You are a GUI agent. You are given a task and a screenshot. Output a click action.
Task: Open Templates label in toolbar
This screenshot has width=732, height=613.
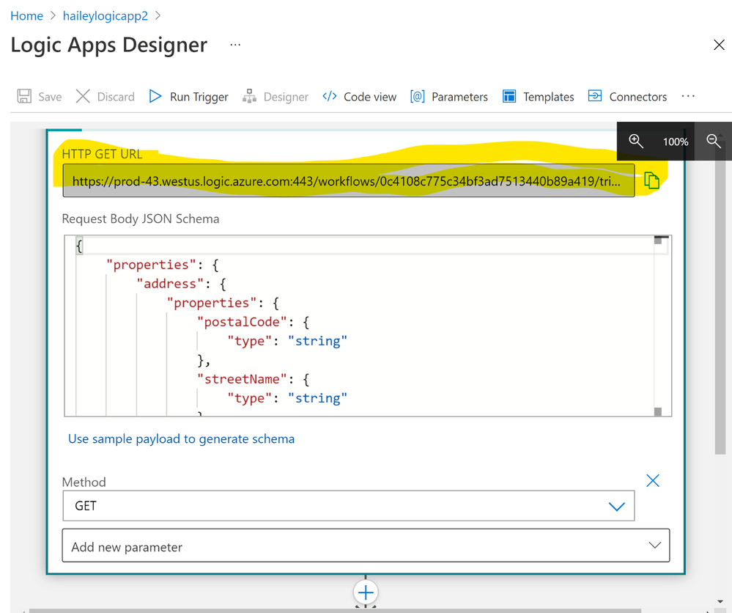coord(549,98)
